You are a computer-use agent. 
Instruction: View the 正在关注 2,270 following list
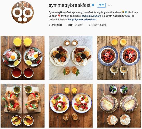click(97, 25)
